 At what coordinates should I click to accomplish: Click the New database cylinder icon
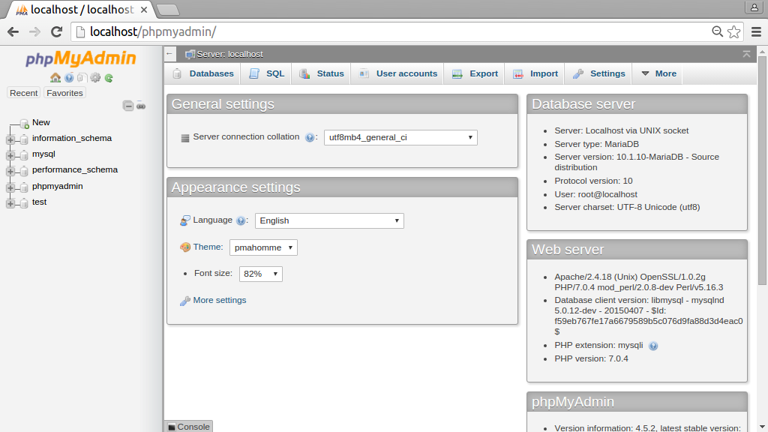click(25, 124)
